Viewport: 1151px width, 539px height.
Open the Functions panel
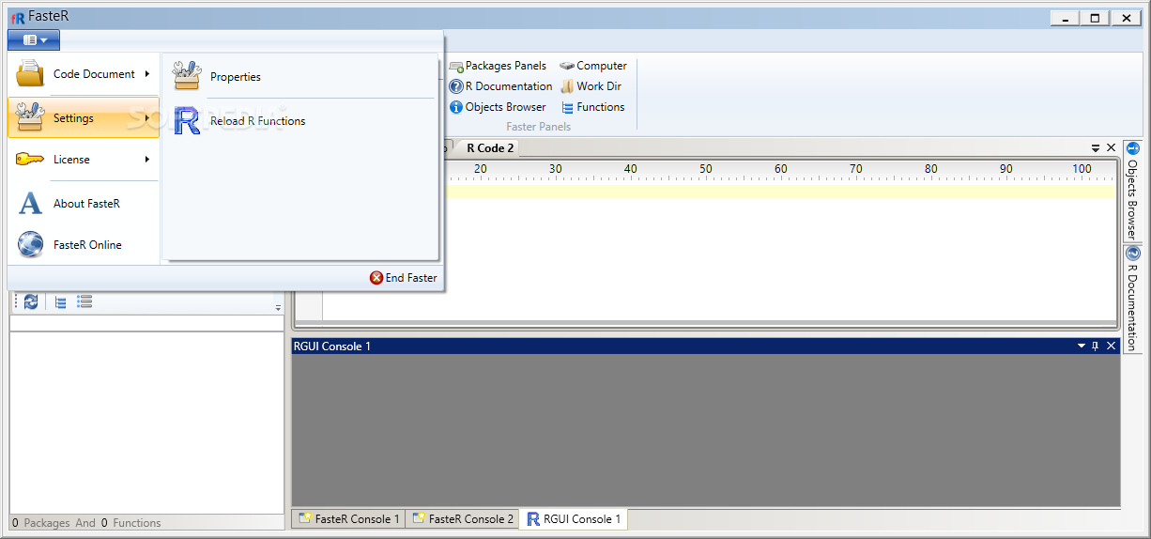(592, 107)
